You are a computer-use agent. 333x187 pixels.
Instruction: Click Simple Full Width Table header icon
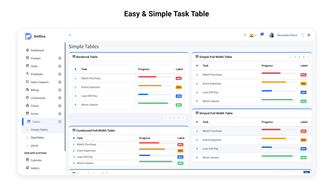pos(197,57)
